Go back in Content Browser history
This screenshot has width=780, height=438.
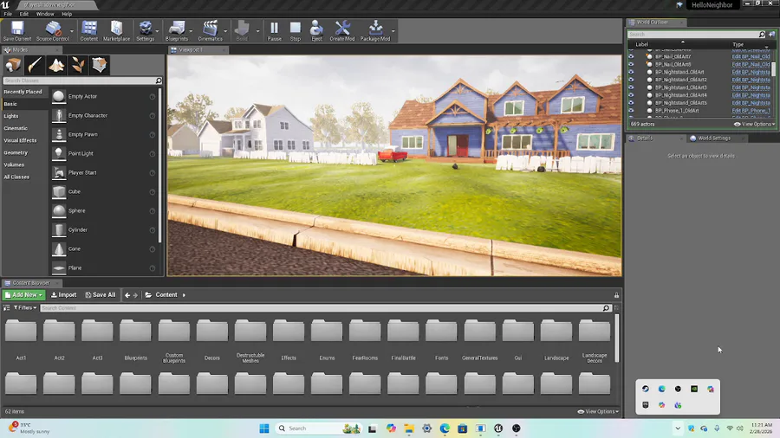pos(127,295)
